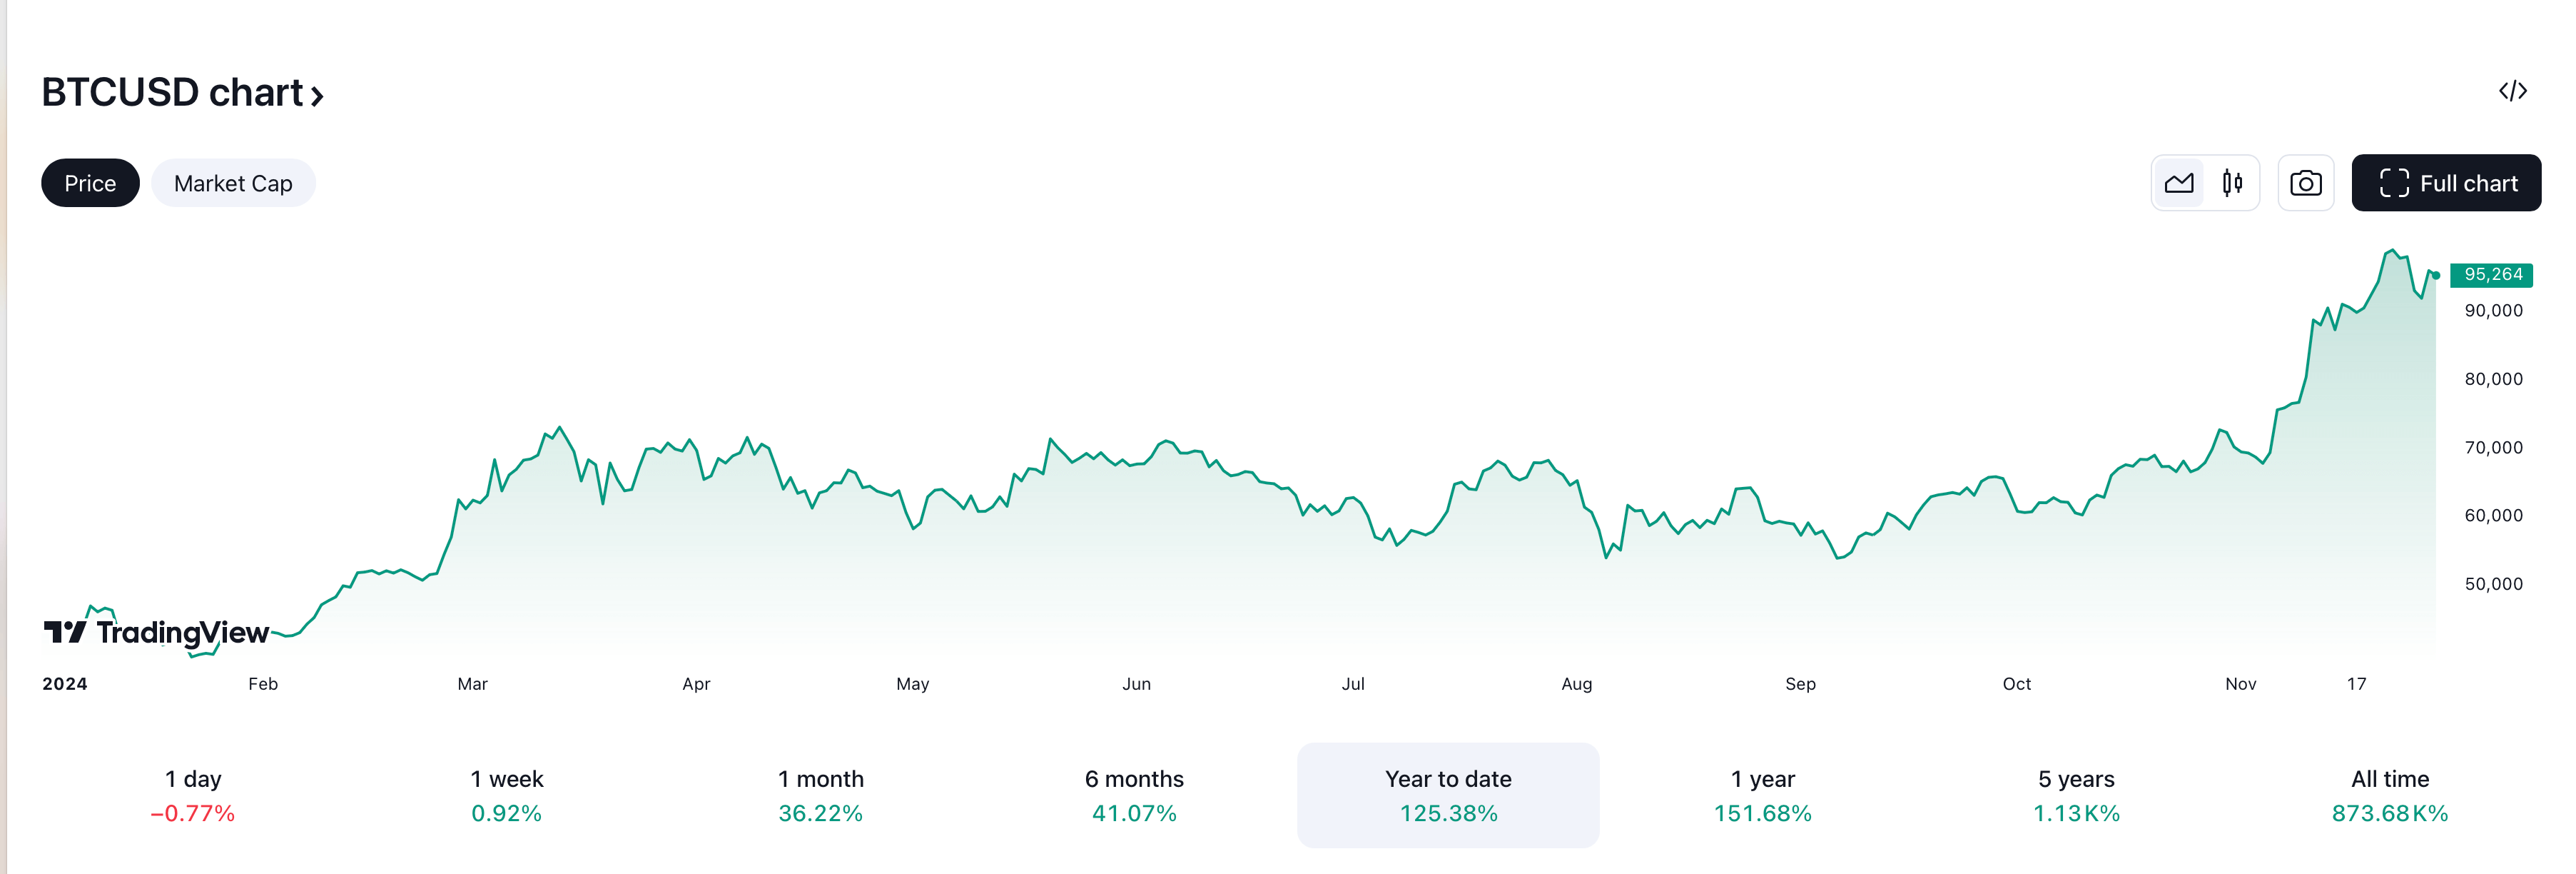Select the 6 months performance range
The width and height of the screenshot is (2576, 874).
pos(1134,796)
